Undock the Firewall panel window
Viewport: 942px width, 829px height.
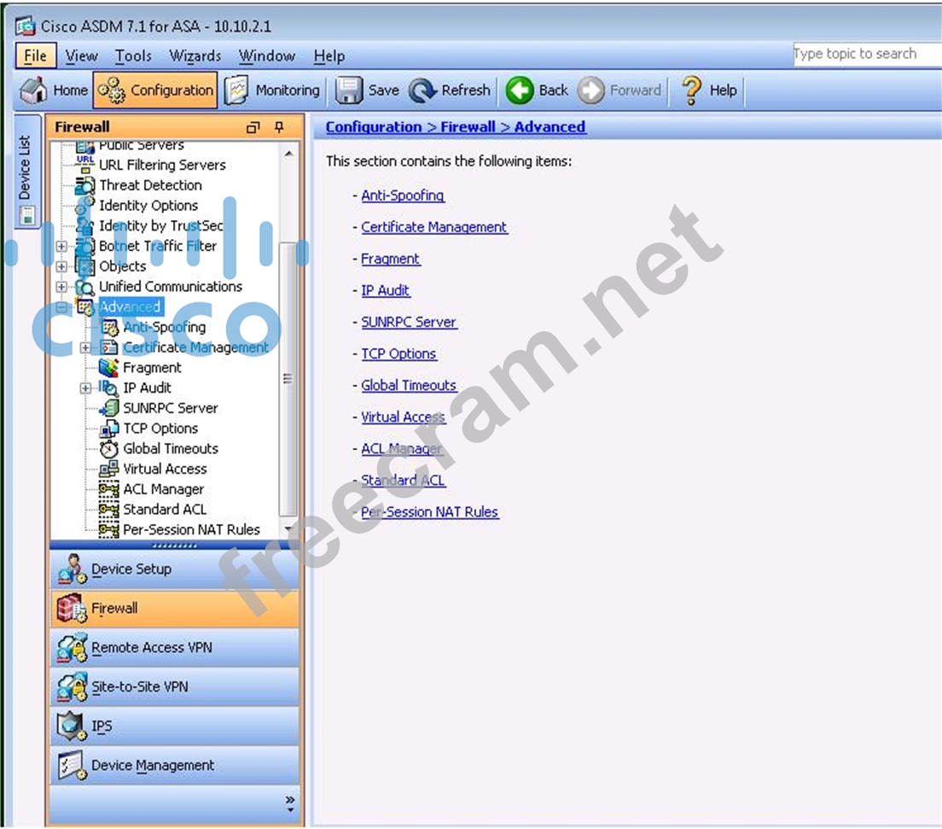[253, 127]
